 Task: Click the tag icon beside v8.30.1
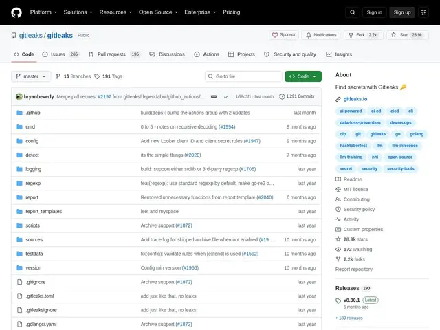(338, 301)
